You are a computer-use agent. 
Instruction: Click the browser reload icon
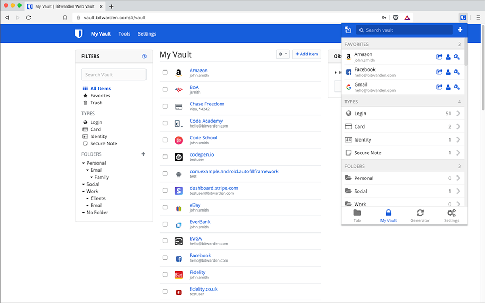29,18
